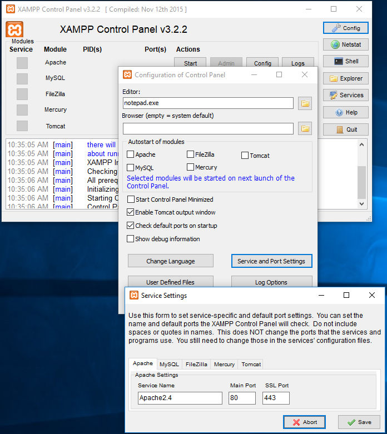Toggle FileZilla service install box

pyautogui.click(x=22, y=94)
